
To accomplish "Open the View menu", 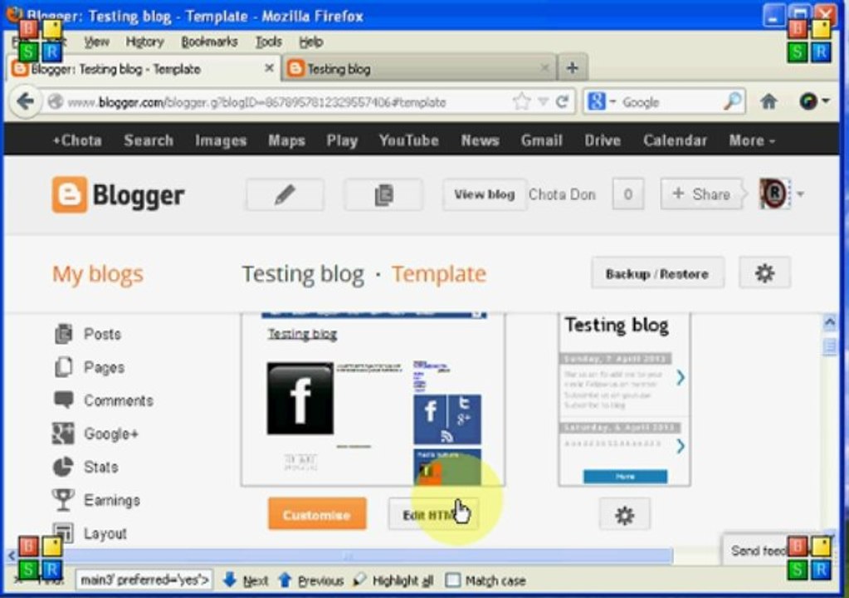I will (96, 42).
